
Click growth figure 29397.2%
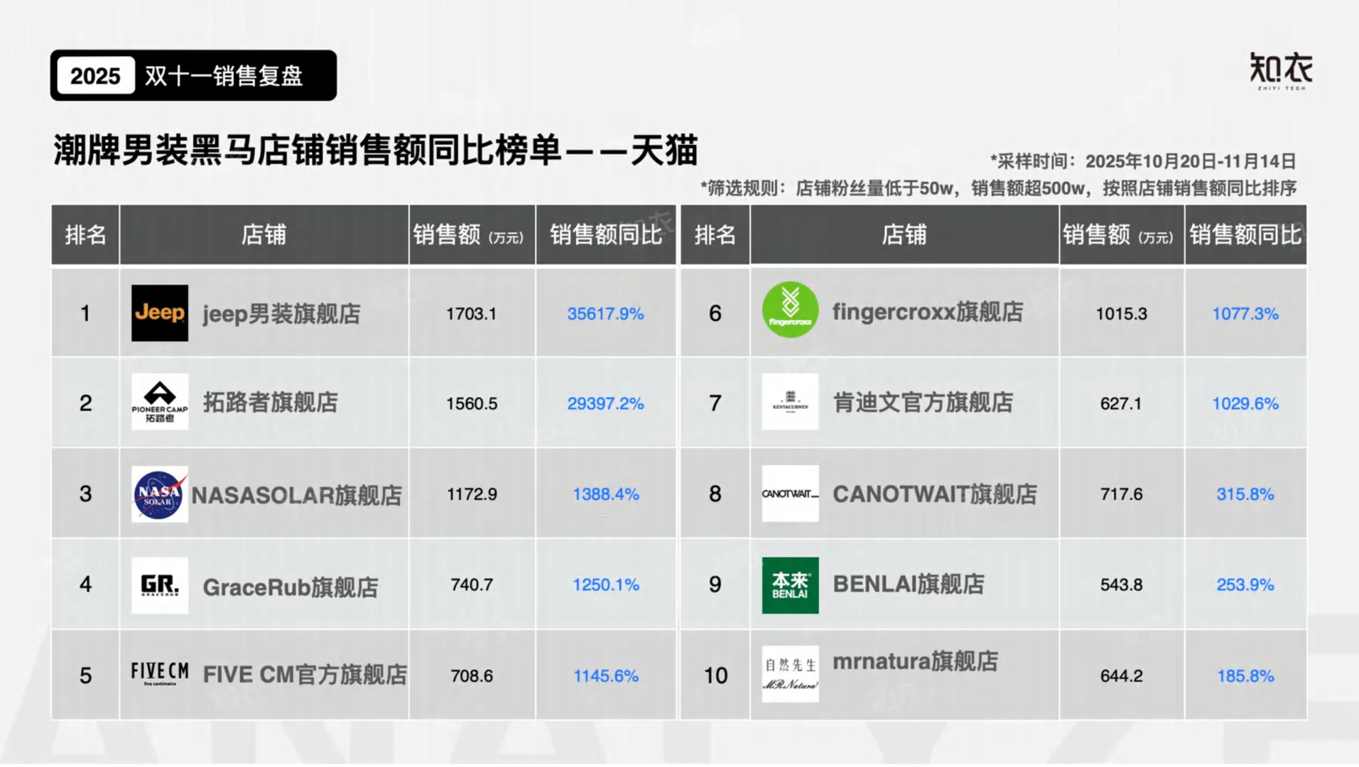605,403
